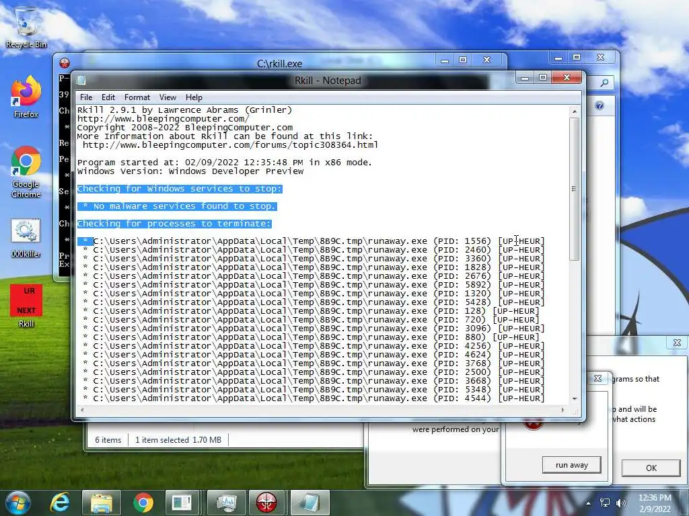Open the network tray icon
Image resolution: width=689 pixels, height=516 pixels.
(605, 503)
